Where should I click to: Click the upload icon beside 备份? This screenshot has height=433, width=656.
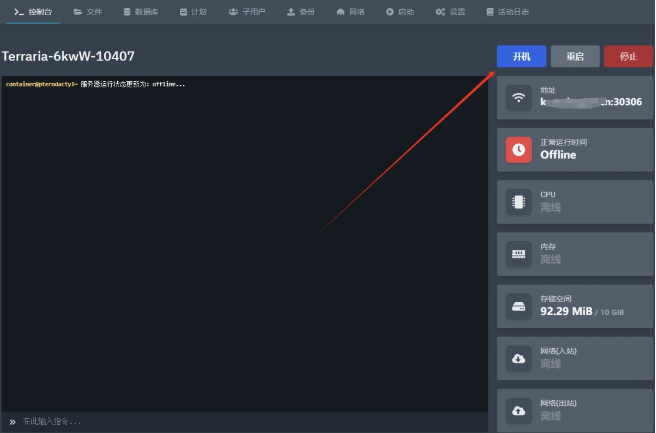[x=291, y=12]
